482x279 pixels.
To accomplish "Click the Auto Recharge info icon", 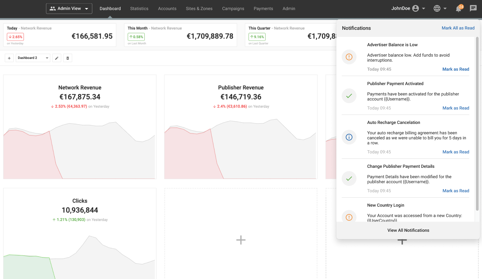I will pos(349,137).
